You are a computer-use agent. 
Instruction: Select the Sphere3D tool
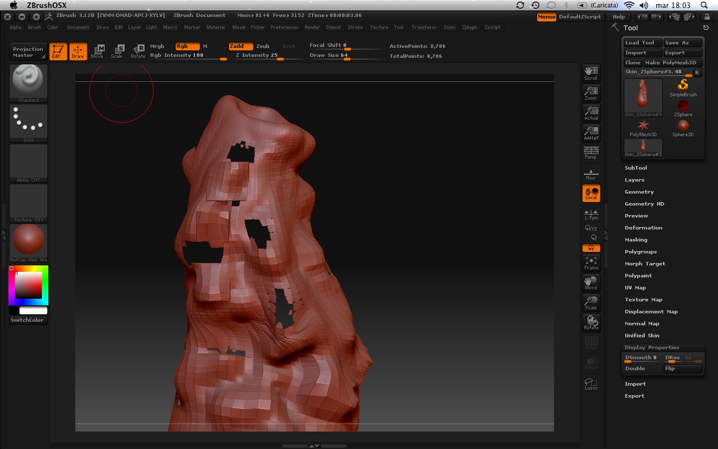[x=683, y=128]
